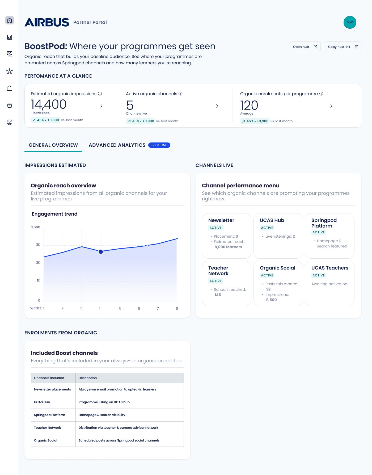
Task: Click 'Awaiting activation' text in UCAS Teachers
Action: click(329, 284)
